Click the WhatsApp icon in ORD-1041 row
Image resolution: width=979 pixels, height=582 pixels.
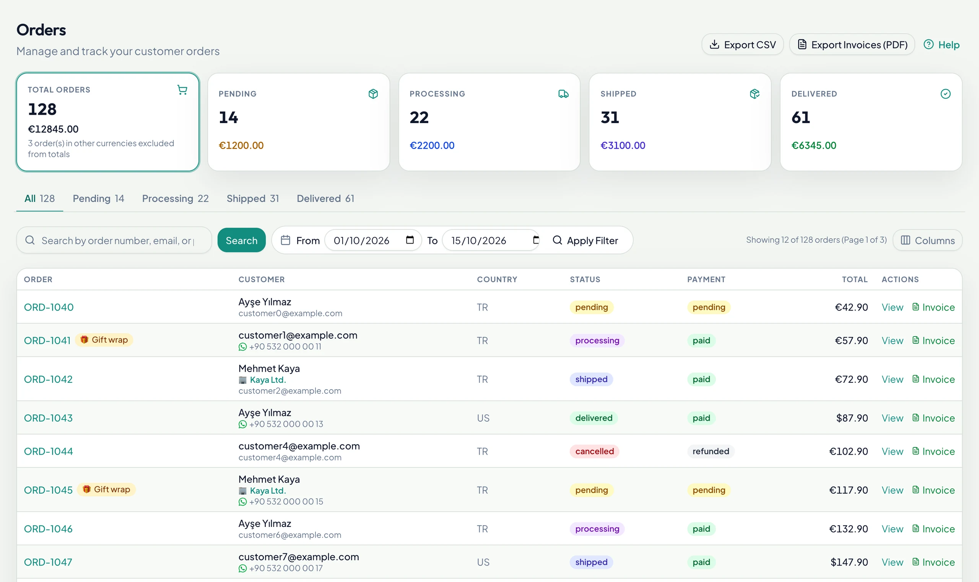(x=243, y=347)
